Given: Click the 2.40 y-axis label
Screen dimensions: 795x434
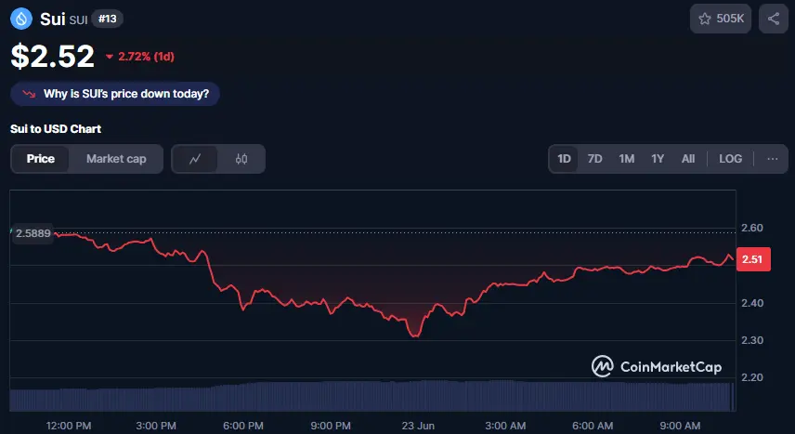Looking at the screenshot, I should (752, 303).
